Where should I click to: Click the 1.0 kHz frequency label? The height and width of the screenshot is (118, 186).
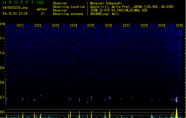tap(2, 53)
